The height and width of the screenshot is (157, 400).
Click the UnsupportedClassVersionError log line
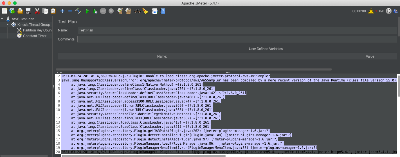[229, 80]
